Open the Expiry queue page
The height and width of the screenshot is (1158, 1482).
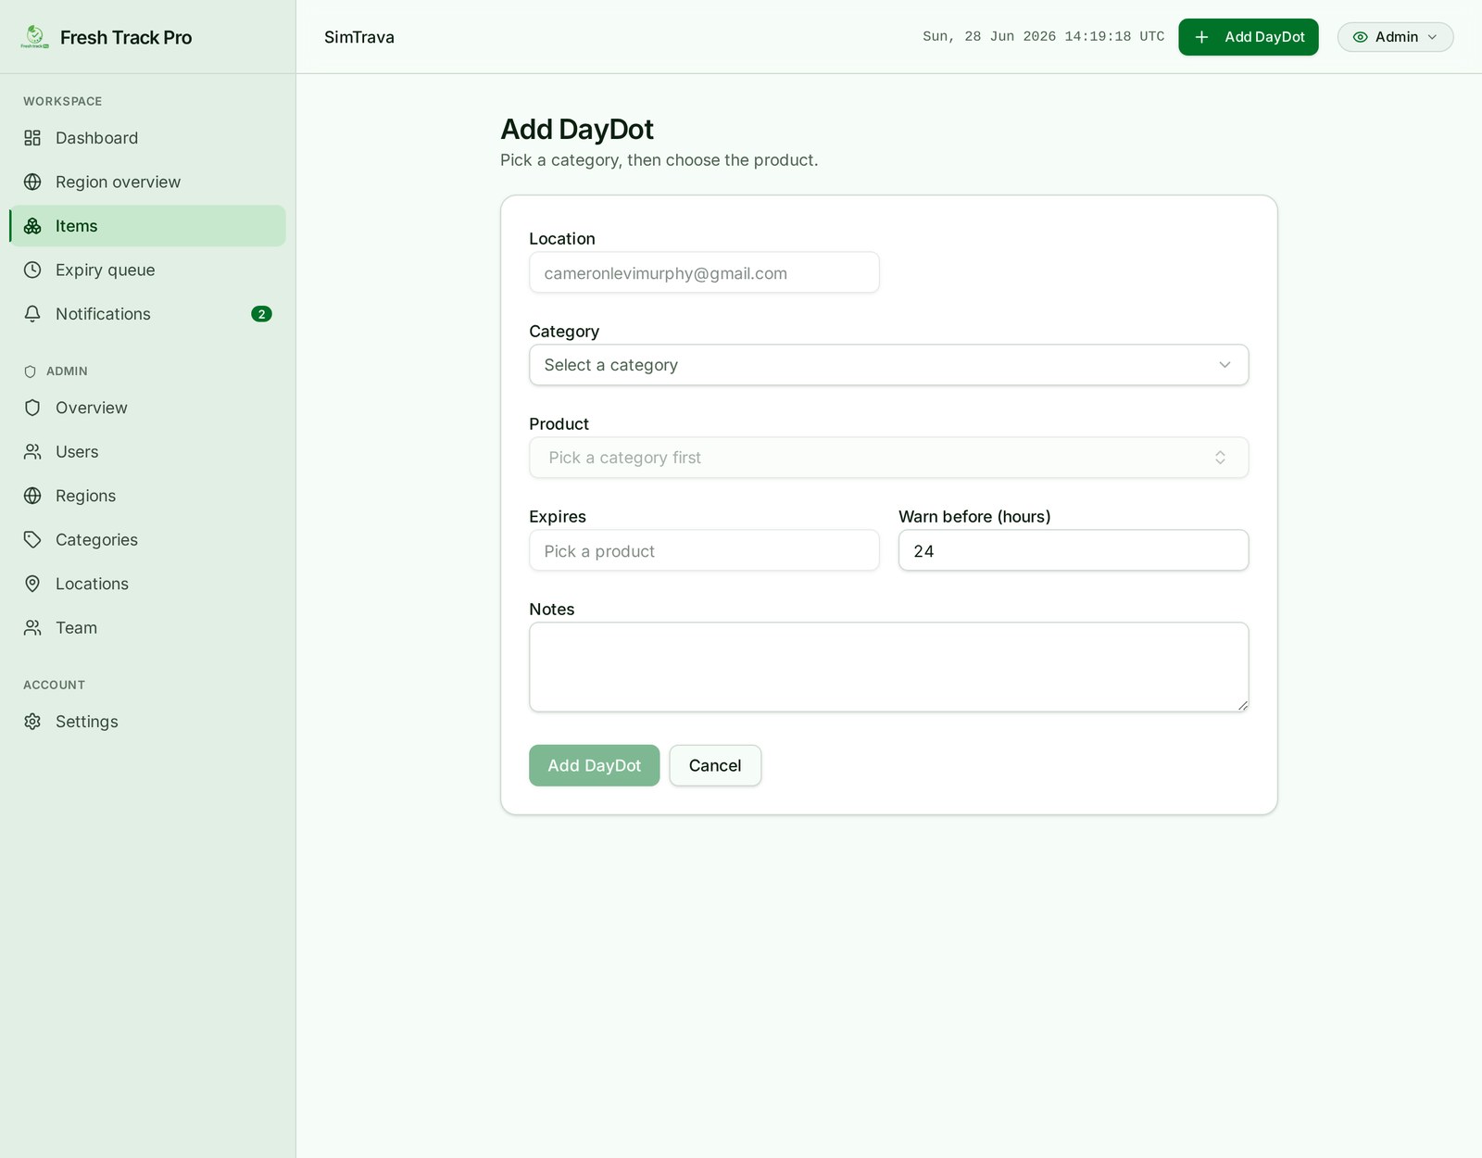click(147, 270)
